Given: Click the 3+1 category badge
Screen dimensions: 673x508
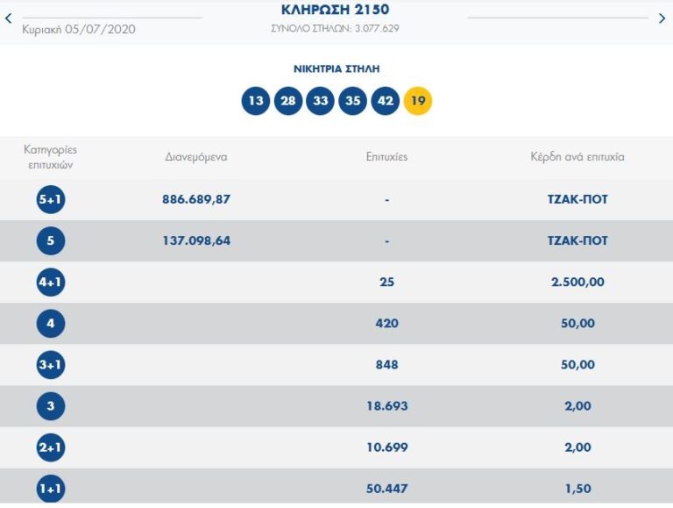Looking at the screenshot, I should coord(51,365).
